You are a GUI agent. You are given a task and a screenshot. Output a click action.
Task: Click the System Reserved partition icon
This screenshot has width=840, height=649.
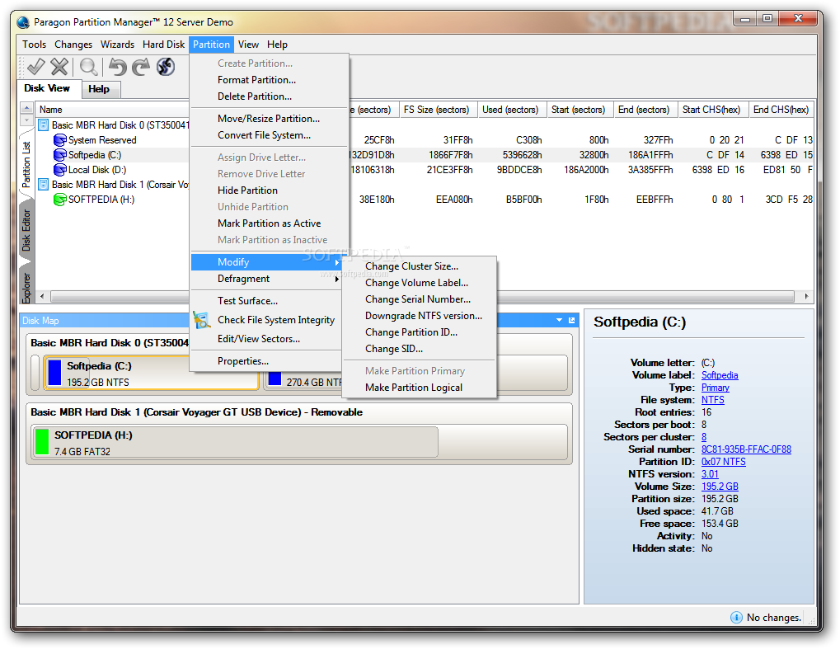[x=60, y=140]
